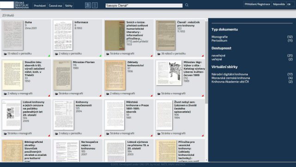
Task: Click title 'Miroslav Florian'
Action: click(84, 62)
